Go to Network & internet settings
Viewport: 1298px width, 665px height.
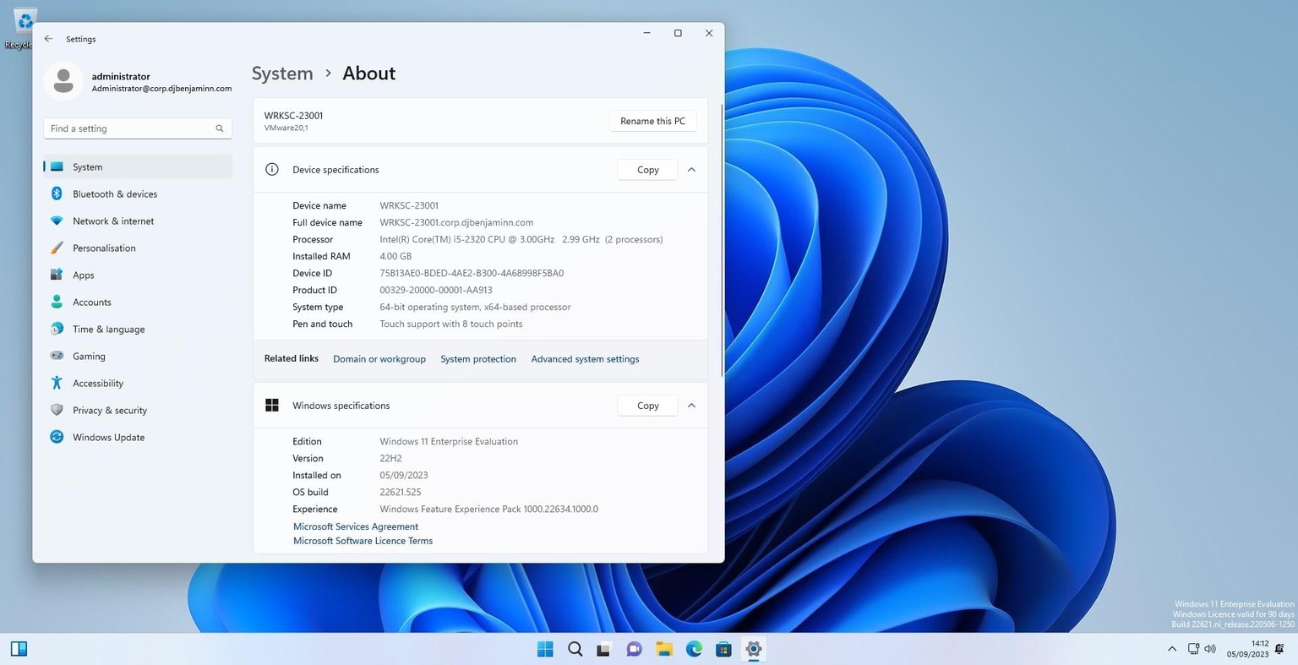point(138,221)
